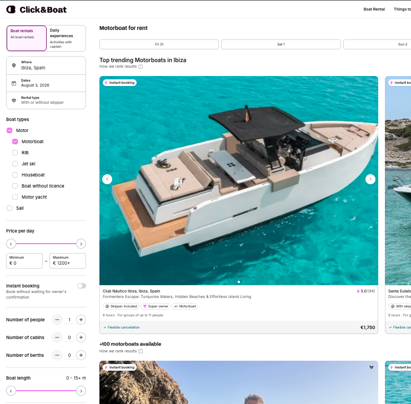Click the price slider maximum handle
This screenshot has height=404, width=411.
coord(81,244)
